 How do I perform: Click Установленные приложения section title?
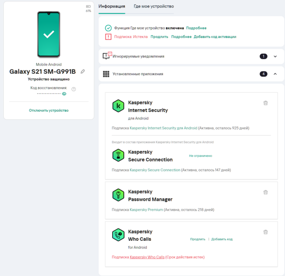coord(138,74)
